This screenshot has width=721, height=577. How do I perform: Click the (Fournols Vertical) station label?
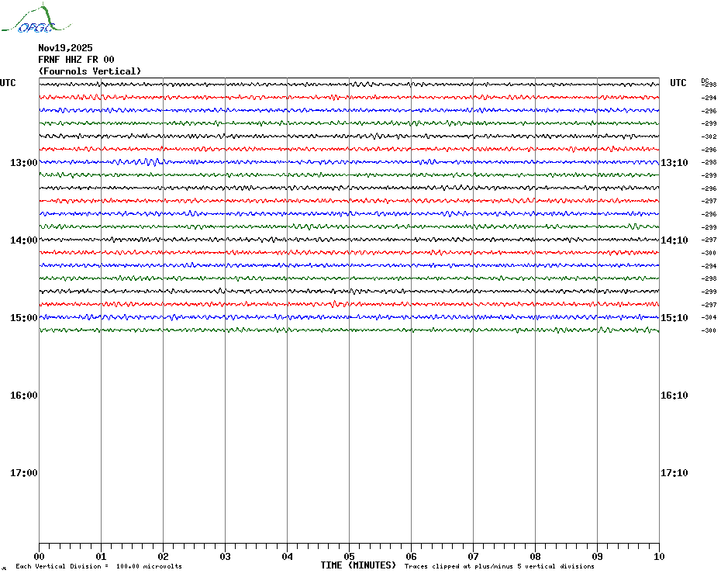coord(90,71)
